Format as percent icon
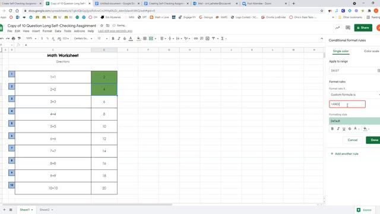The image size is (380, 214). [x=47, y=39]
